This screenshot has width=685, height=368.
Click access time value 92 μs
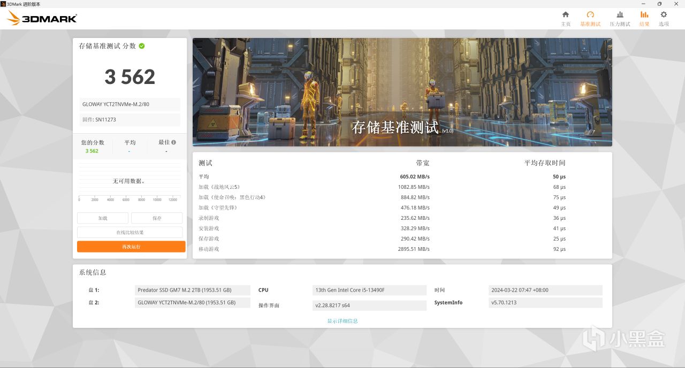559,249
